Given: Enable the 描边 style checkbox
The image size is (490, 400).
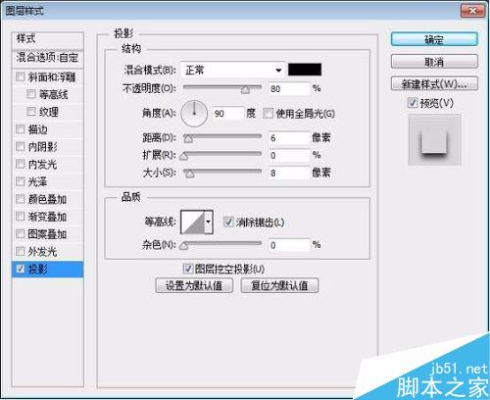Looking at the screenshot, I should click(x=21, y=129).
